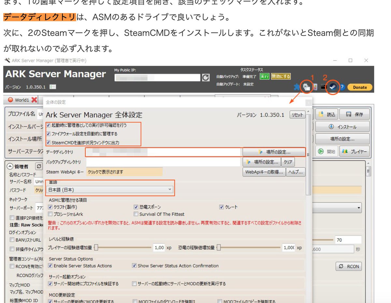Toggle Show Server Status Action Confirmation checkbox
The image size is (391, 303).
134,266
